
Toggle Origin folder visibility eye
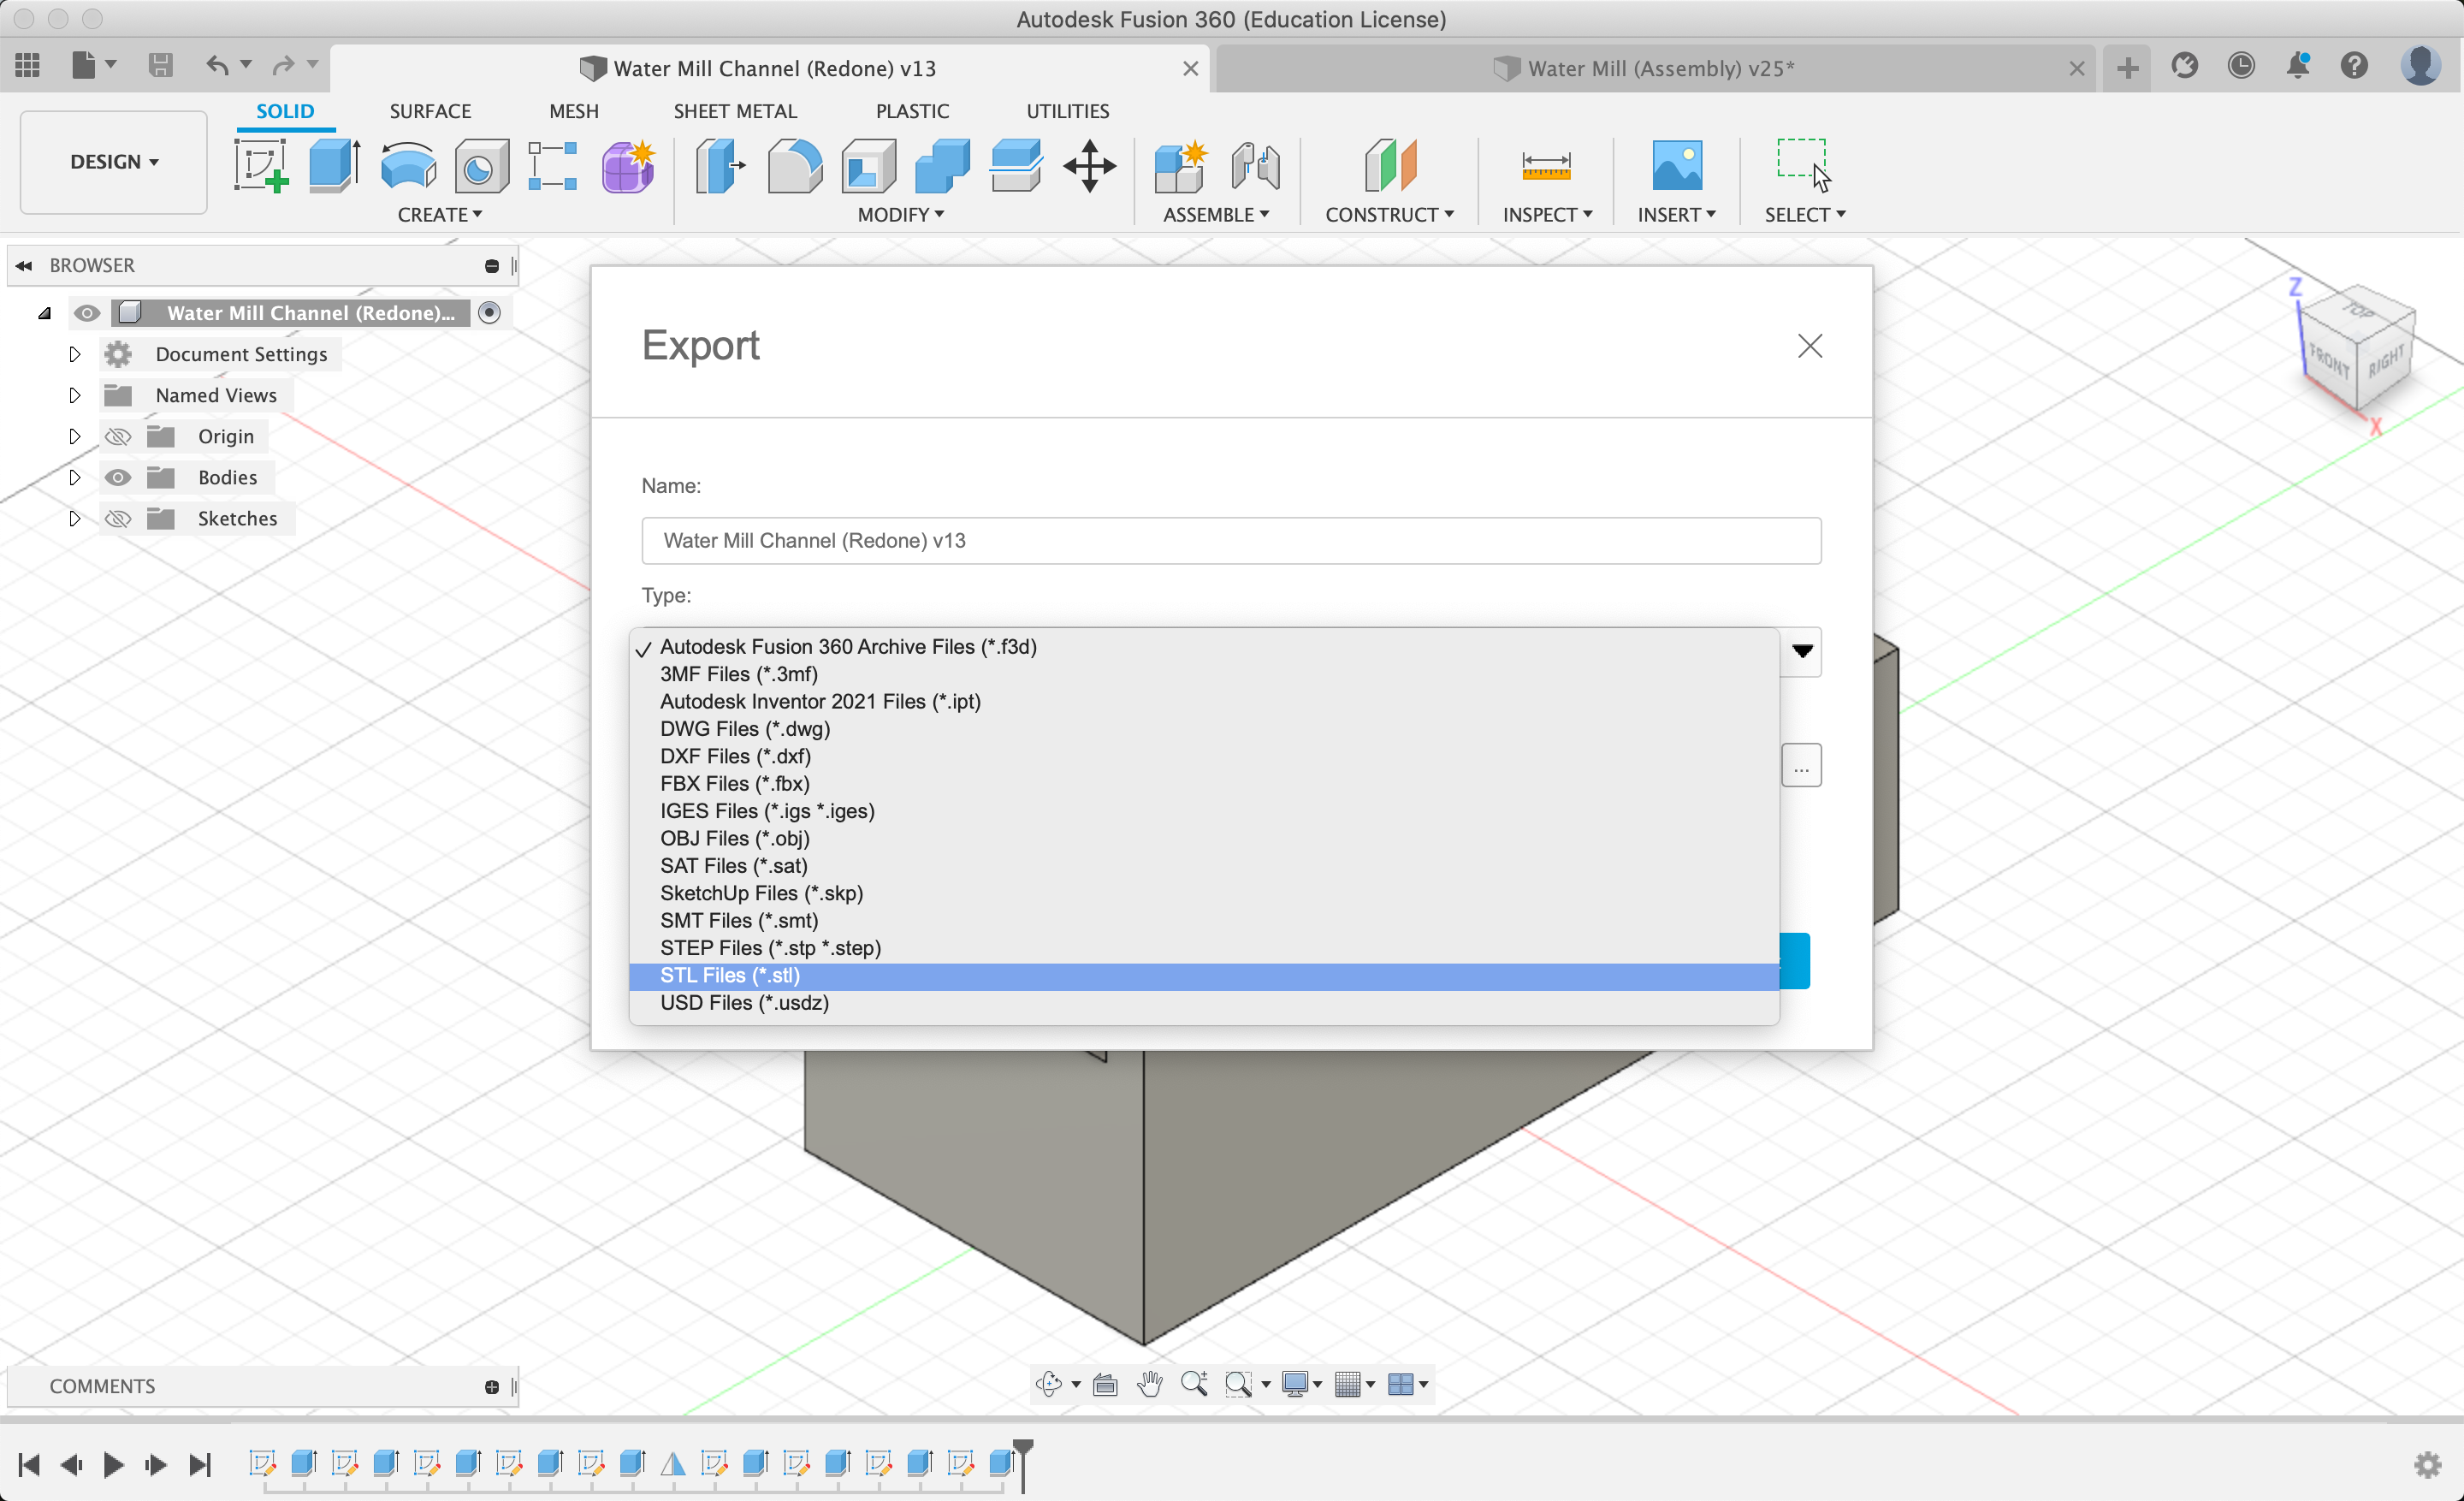[118, 436]
